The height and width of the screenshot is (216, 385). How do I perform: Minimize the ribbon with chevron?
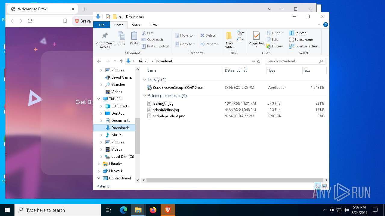click(319, 25)
